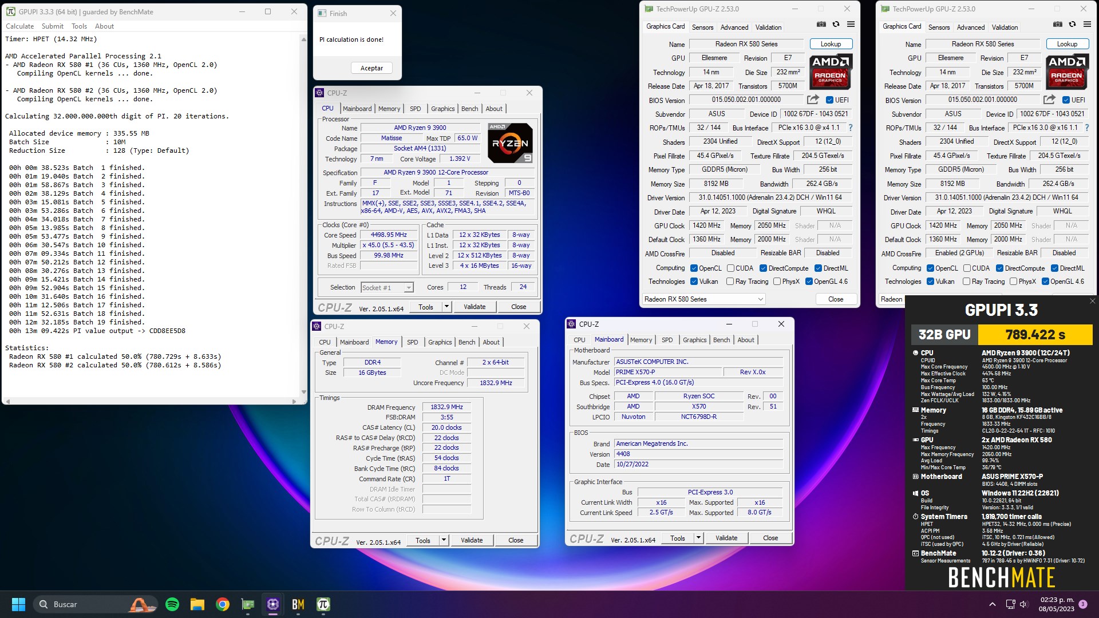Toggle the UEFI checkbox in left GPU-Z
1099x618 pixels.
click(x=829, y=100)
